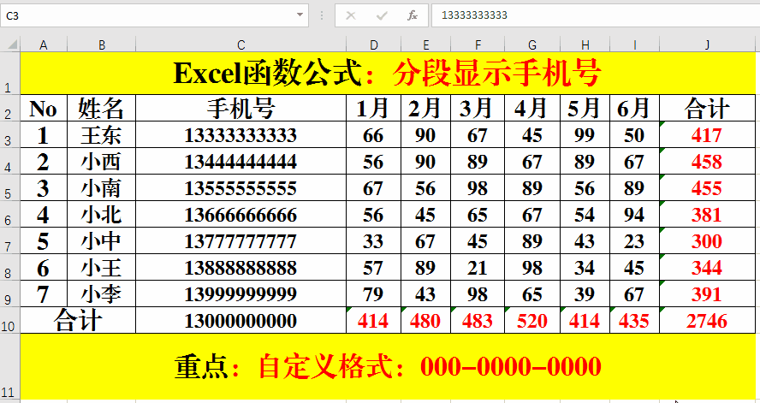Click the '3月' header cell

478,108
